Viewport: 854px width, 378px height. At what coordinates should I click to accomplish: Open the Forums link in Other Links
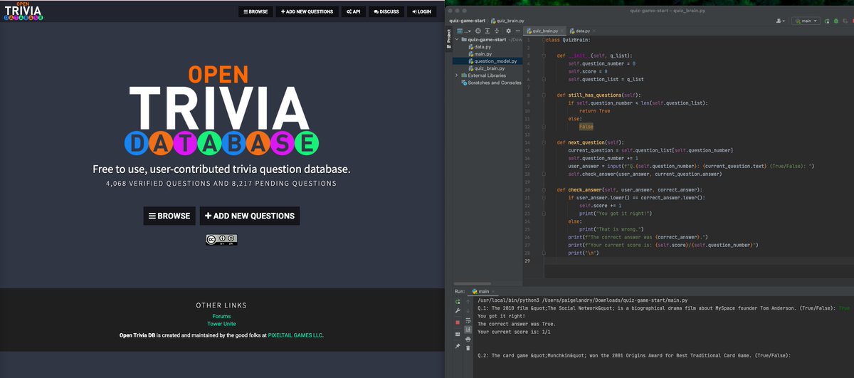(221, 316)
